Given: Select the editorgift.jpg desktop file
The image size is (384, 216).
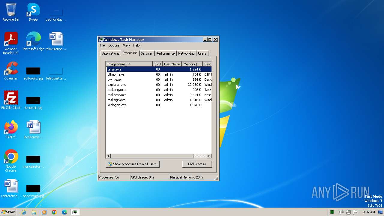Looking at the screenshot, I should click(x=33, y=73).
